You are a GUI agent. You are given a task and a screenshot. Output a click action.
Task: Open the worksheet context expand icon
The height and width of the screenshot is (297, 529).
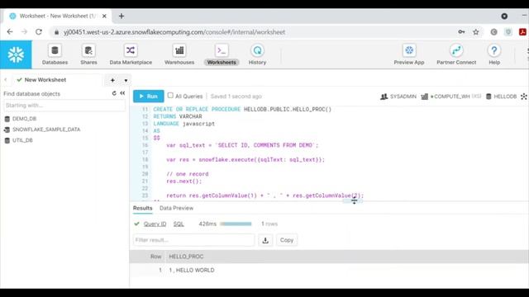[x=523, y=97]
